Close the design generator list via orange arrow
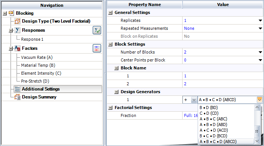This screenshot has width=264, height=146. click(259, 100)
